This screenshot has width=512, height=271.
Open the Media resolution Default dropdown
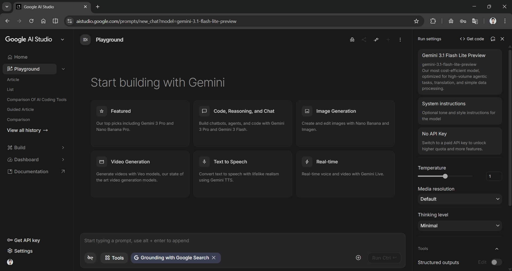click(x=460, y=199)
